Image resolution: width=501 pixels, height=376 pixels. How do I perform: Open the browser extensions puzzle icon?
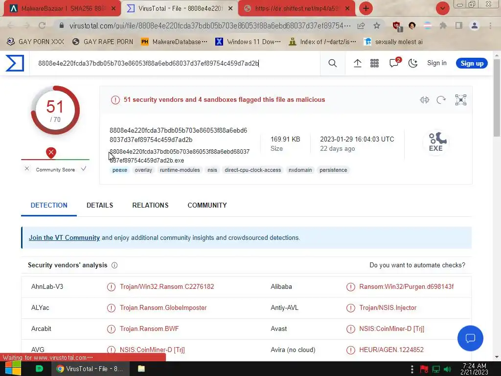point(443,25)
